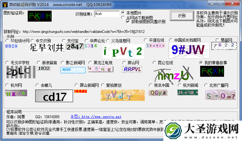Click the 9#JW captcha sample image
242x141 pixels.
pyautogui.click(x=189, y=50)
